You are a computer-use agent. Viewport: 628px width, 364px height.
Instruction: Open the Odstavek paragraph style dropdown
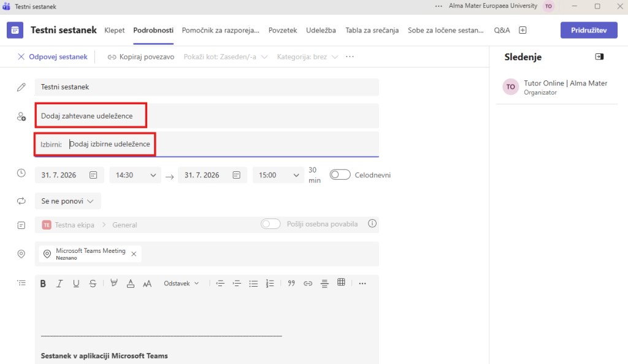point(182,284)
